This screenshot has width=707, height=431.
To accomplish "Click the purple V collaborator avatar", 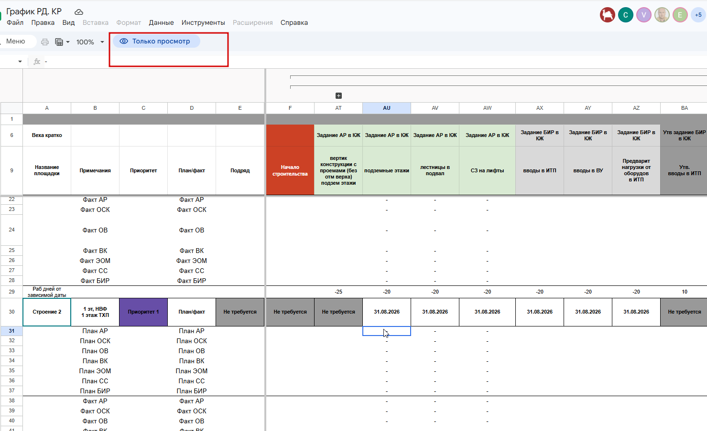I will pyautogui.click(x=644, y=15).
